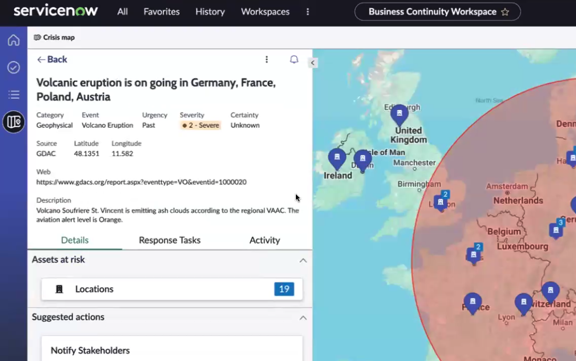
Task: Click the GDAC source value
Action: pyautogui.click(x=46, y=154)
